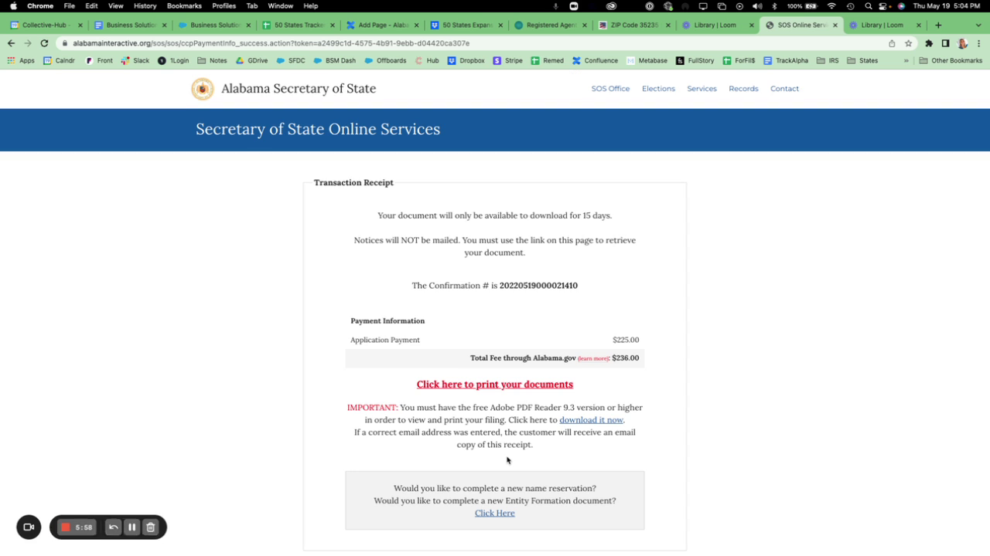Screen dimensions: 990x556
Task: Open the Bookmarks menu in the menu bar
Action: [x=183, y=5]
